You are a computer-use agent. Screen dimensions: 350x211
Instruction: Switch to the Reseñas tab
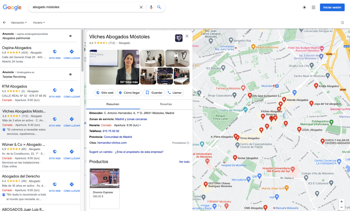[166, 104]
